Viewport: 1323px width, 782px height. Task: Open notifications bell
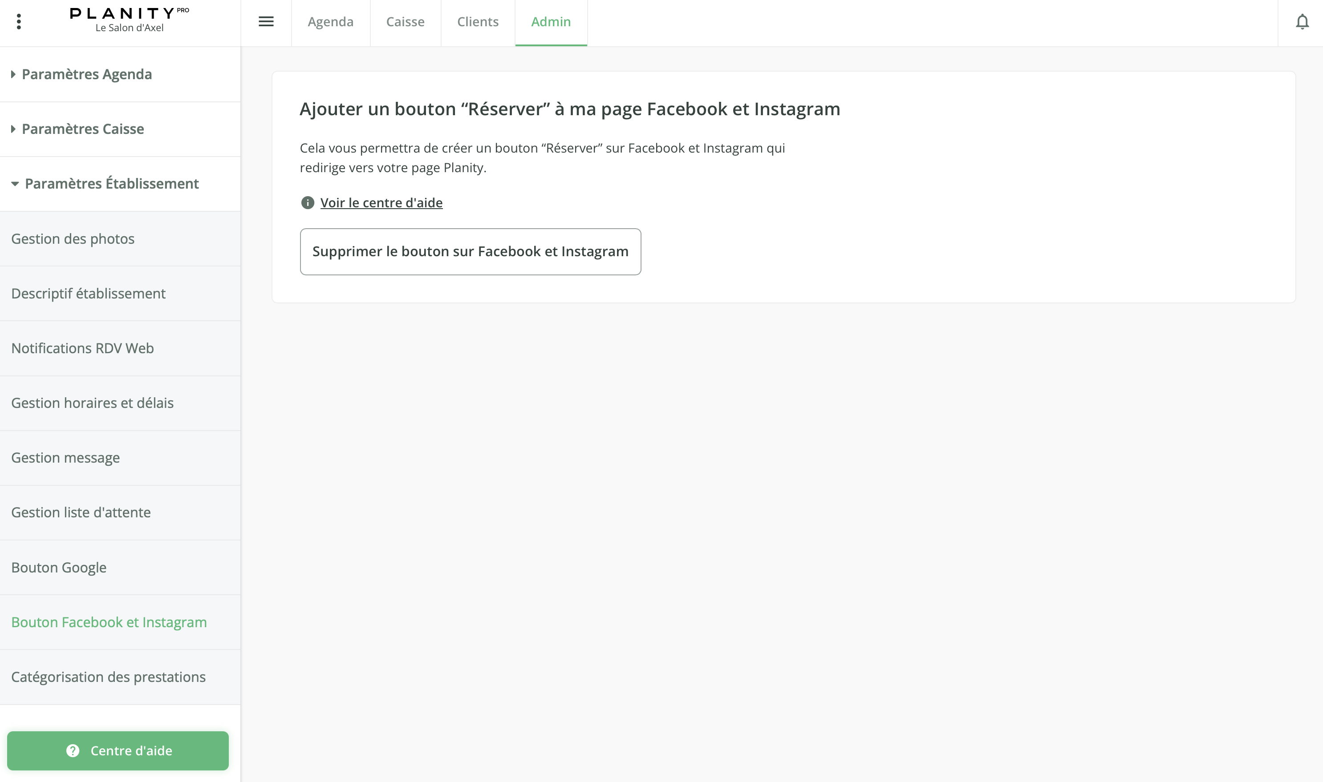click(1302, 22)
